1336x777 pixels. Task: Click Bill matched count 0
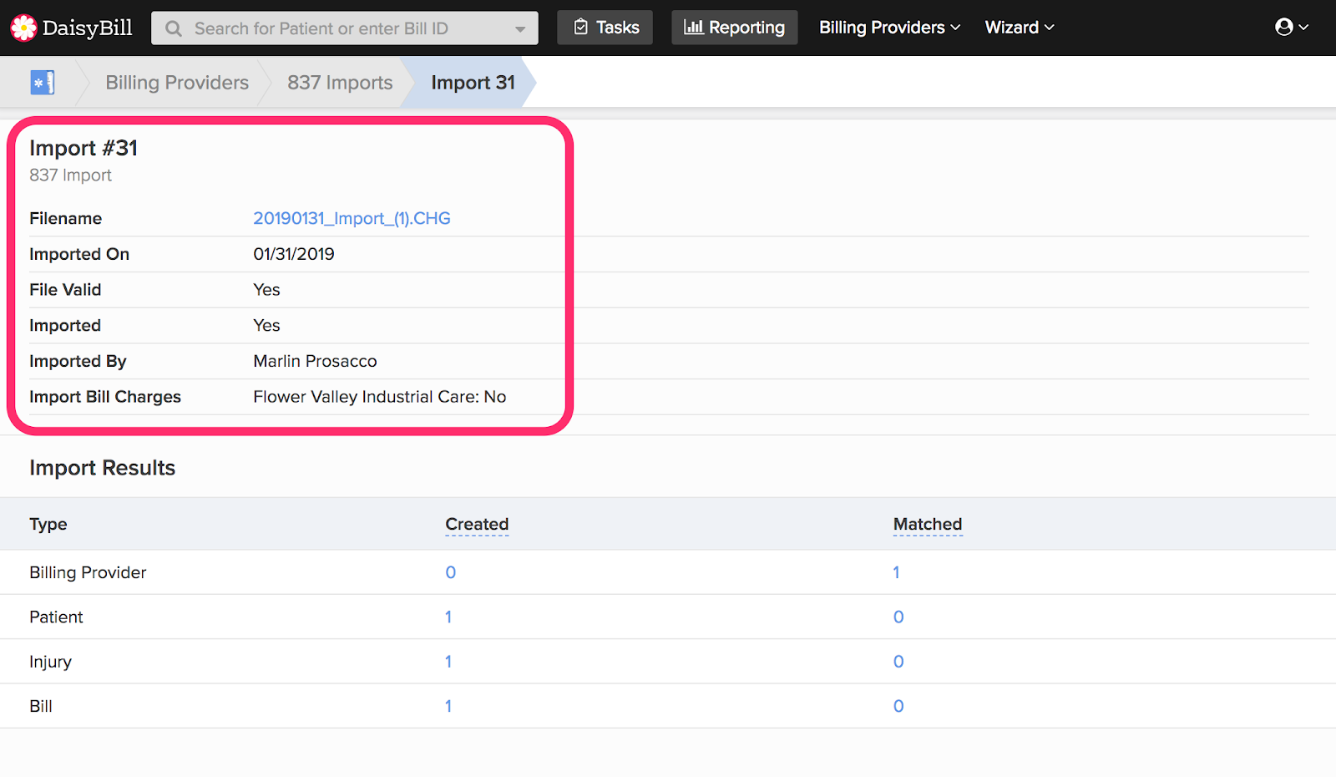click(x=898, y=706)
